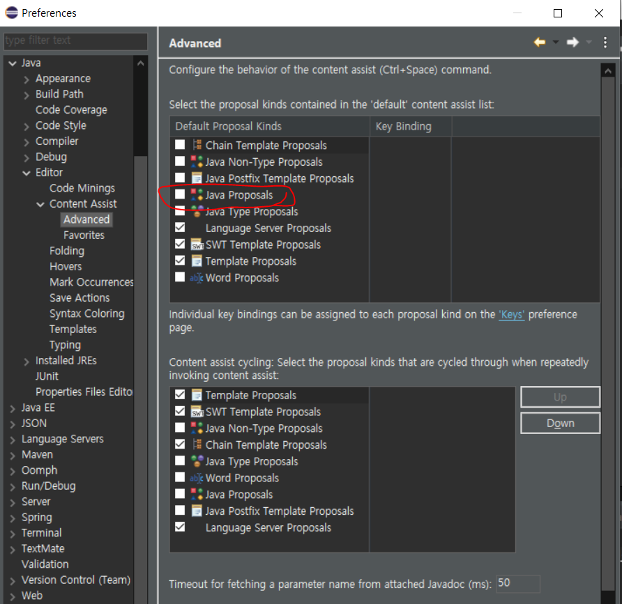Click the back navigation arrow icon
This screenshot has width=622, height=604.
(540, 42)
